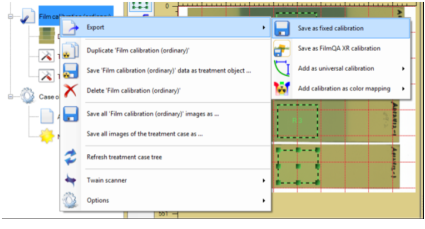Click the film stack icon in tree
The height and width of the screenshot is (229, 425).
[47, 35]
